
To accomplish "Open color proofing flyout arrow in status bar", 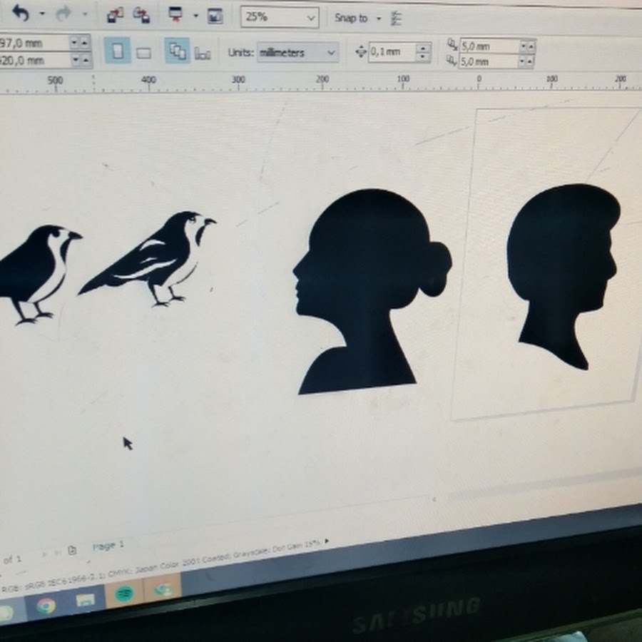I will pyautogui.click(x=327, y=541).
